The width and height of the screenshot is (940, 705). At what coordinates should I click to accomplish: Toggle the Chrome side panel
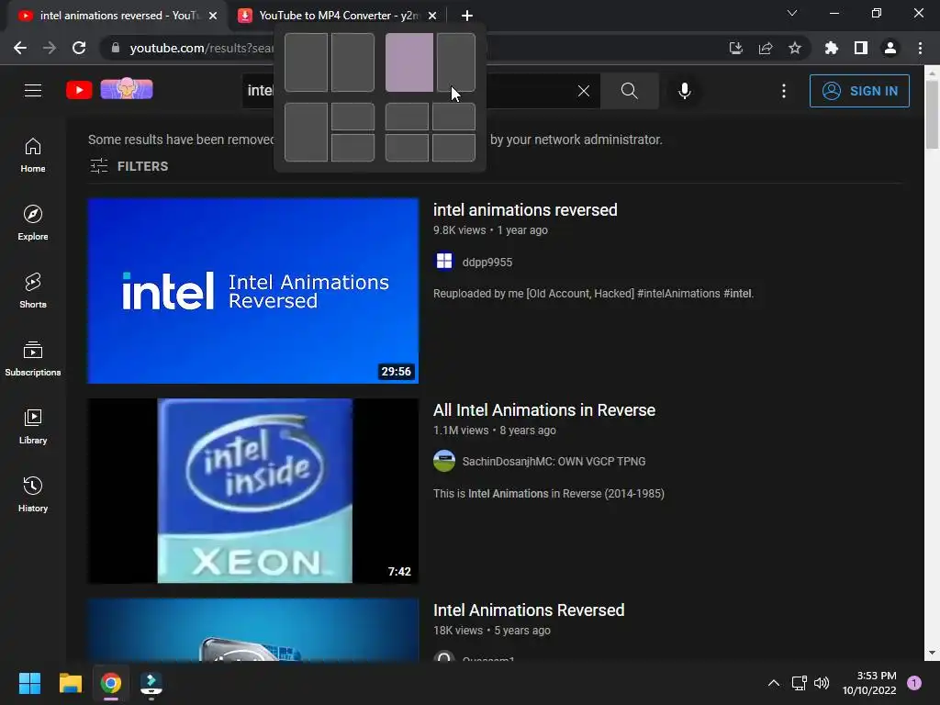point(861,48)
